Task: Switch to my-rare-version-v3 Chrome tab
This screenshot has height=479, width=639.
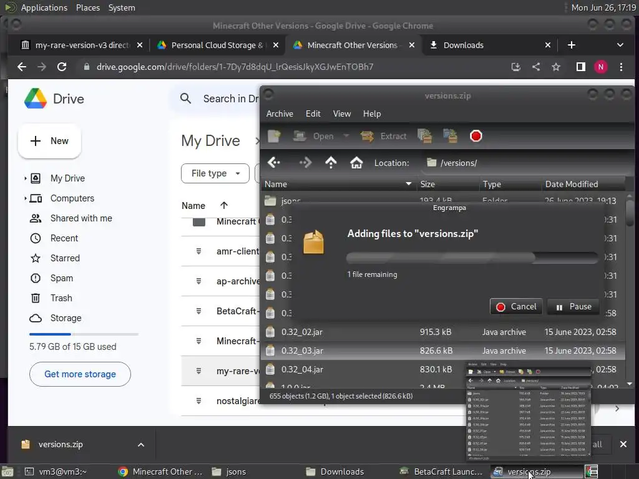Action: tap(82, 45)
